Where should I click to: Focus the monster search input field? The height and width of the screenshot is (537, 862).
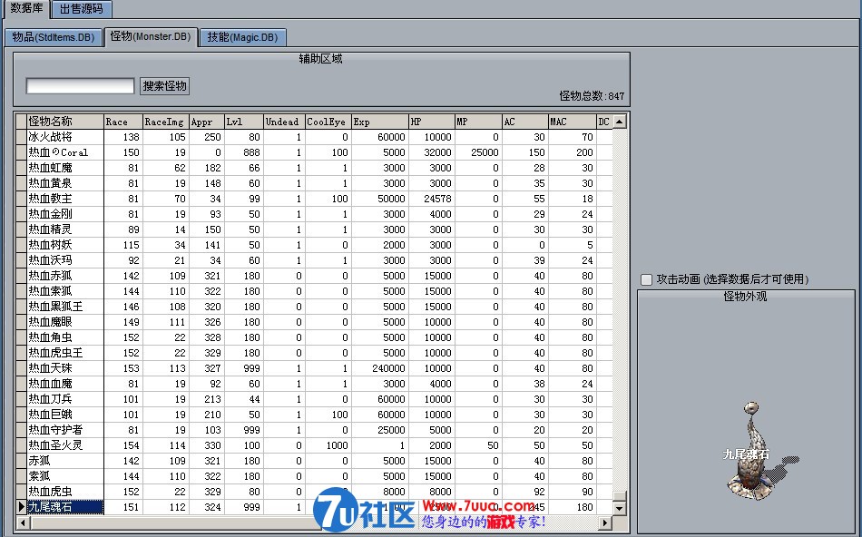(x=80, y=86)
